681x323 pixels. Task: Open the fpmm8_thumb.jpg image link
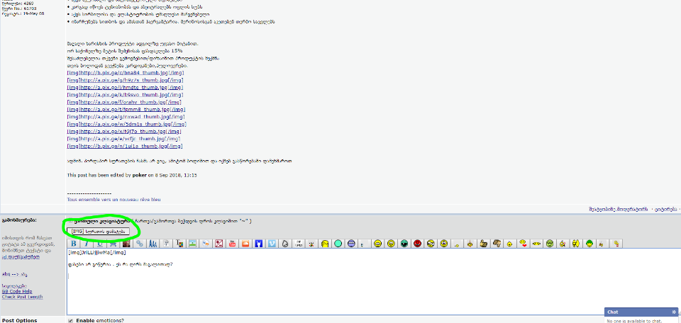tap(126, 110)
